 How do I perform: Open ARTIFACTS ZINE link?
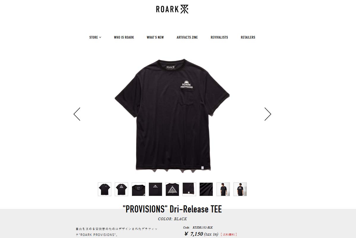tap(187, 37)
